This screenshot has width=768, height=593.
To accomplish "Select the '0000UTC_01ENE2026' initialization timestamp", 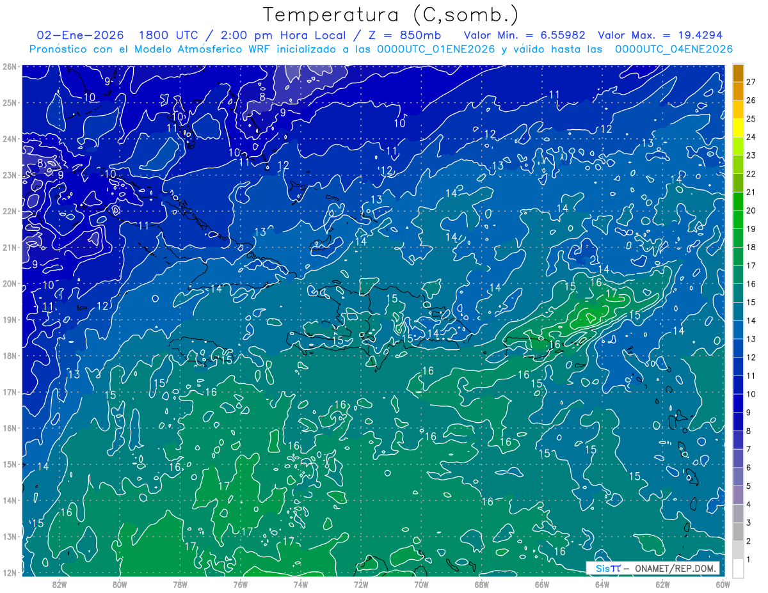I will (x=436, y=49).
